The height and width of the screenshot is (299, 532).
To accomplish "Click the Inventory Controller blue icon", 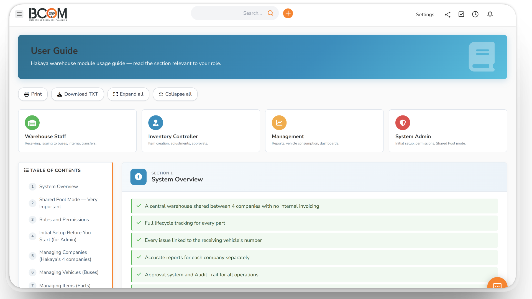I will (156, 123).
